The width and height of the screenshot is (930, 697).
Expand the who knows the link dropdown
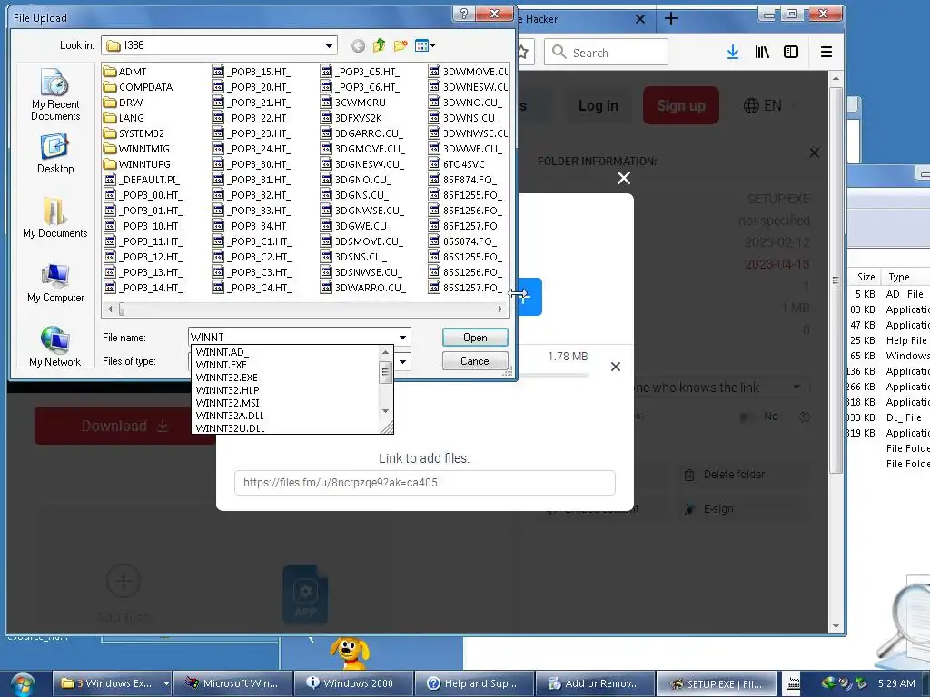(x=796, y=387)
